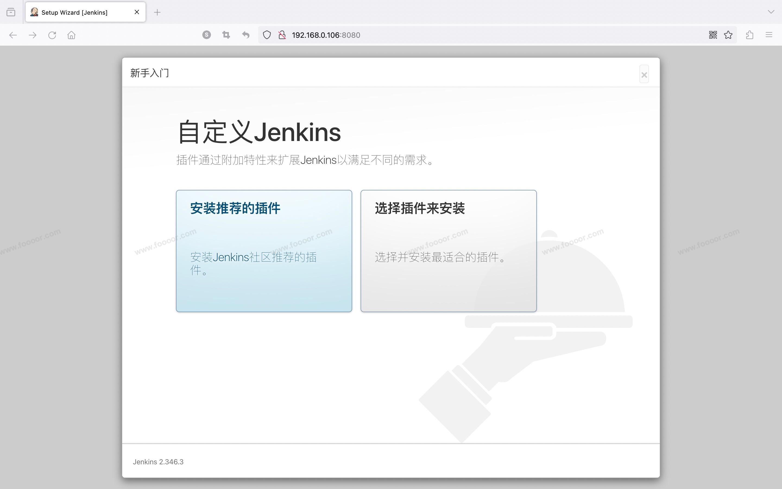This screenshot has width=782, height=489.
Task: Click the browser forward arrow
Action: [33, 35]
